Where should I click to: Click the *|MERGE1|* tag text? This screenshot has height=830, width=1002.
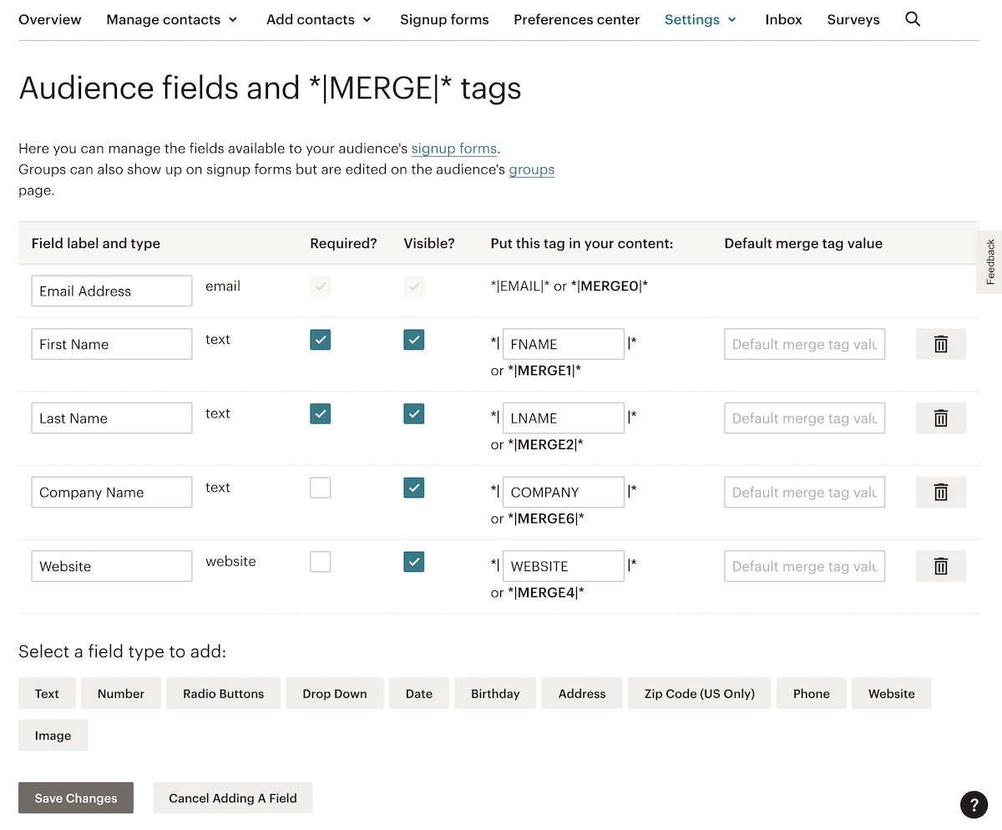coord(544,370)
